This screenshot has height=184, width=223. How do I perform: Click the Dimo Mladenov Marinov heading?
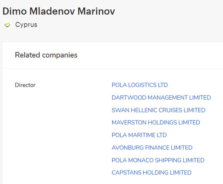[x=59, y=11]
